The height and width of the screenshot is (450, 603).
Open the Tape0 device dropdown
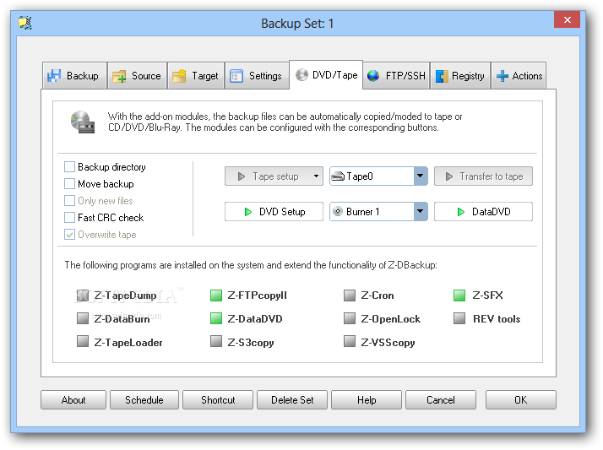[x=421, y=176]
